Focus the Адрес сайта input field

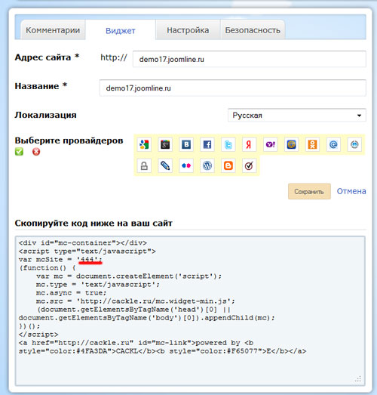[250, 59]
